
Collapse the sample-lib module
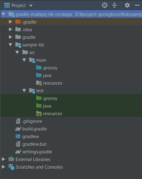click(10, 45)
